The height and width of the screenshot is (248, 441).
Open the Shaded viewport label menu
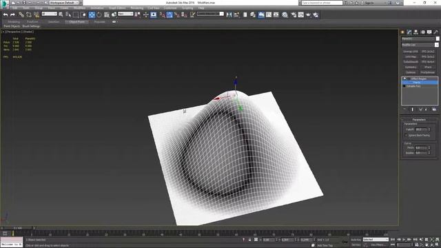(x=28, y=32)
